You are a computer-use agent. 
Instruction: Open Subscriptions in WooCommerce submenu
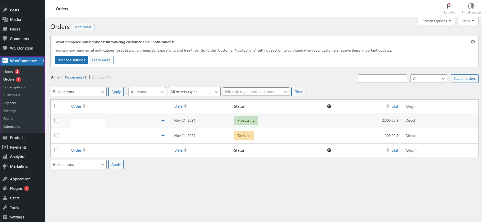tap(14, 87)
